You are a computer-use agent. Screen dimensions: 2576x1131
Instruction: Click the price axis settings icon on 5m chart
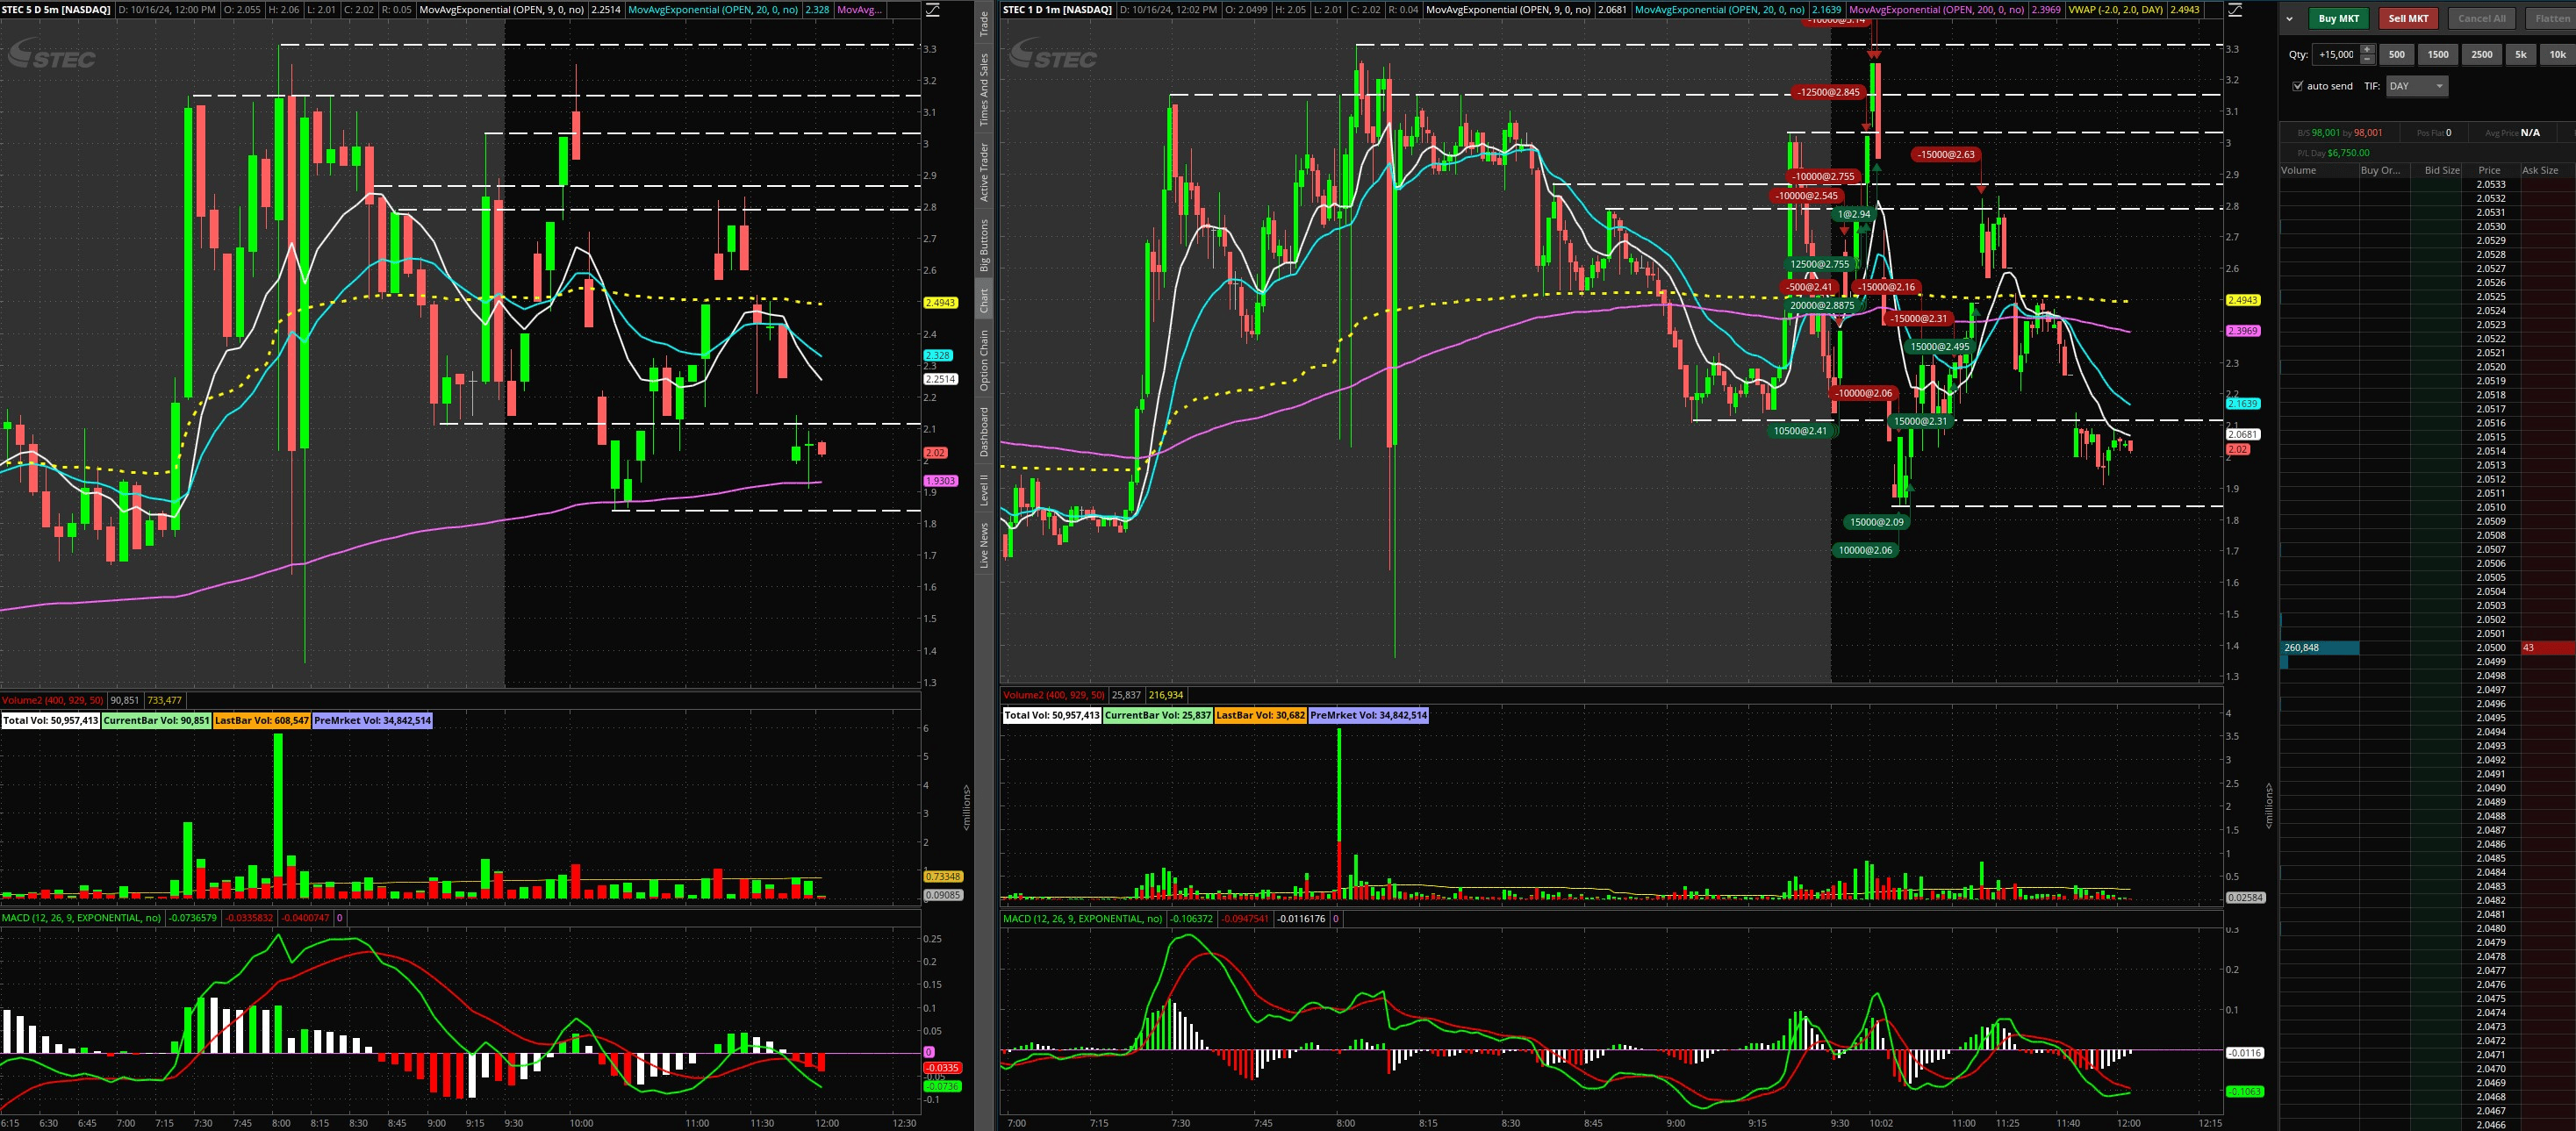932,10
